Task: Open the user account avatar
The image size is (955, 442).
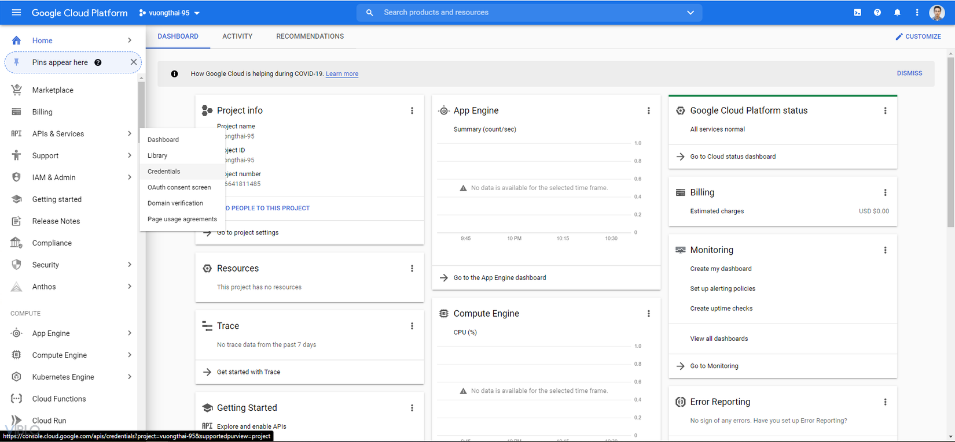Action: (x=936, y=12)
